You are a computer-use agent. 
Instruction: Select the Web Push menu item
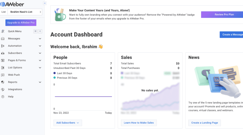click(x=14, y=75)
